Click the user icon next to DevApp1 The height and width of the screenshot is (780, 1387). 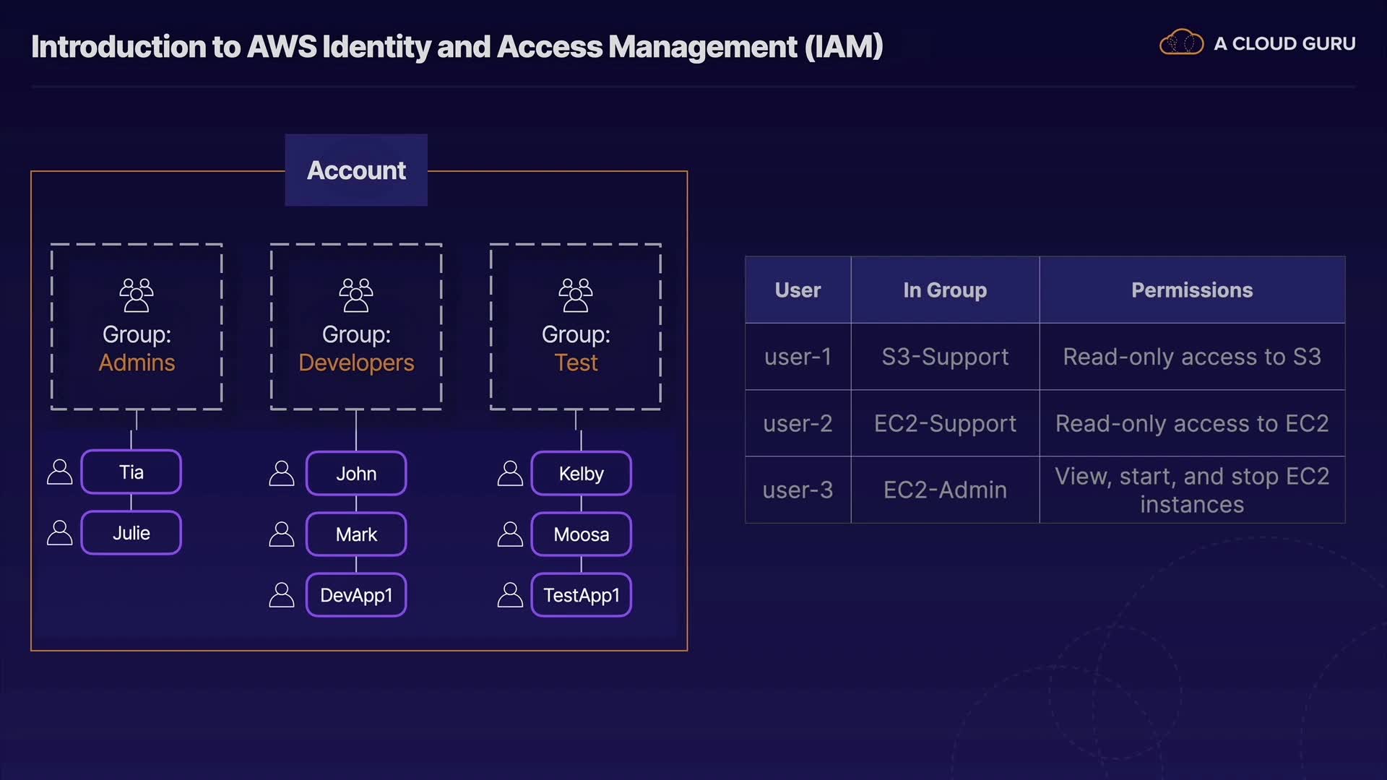282,595
